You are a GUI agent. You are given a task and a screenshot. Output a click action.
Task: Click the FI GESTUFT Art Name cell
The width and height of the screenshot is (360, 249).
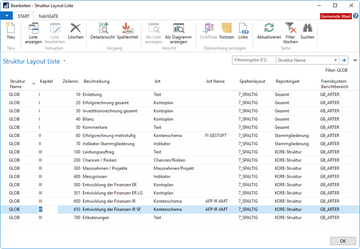point(216,135)
